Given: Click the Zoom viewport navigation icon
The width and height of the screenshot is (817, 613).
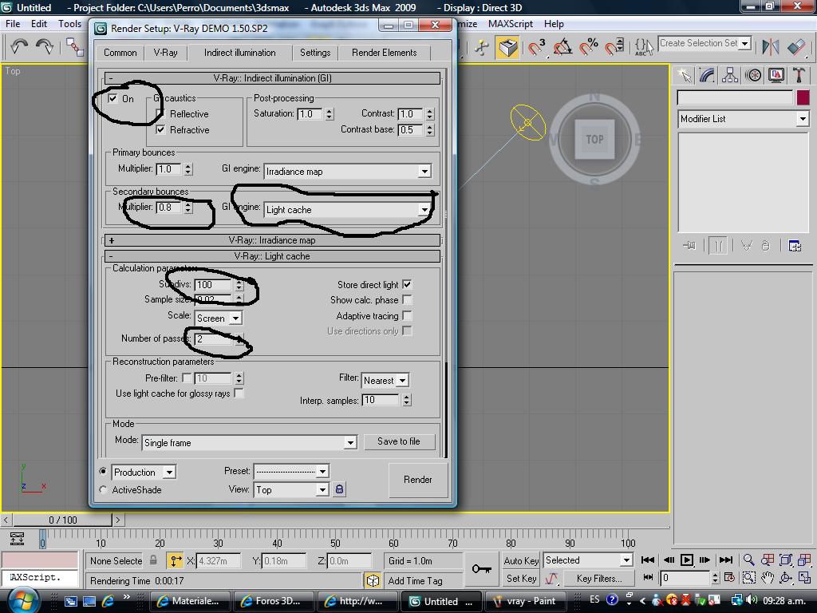Looking at the screenshot, I should coord(748,560).
